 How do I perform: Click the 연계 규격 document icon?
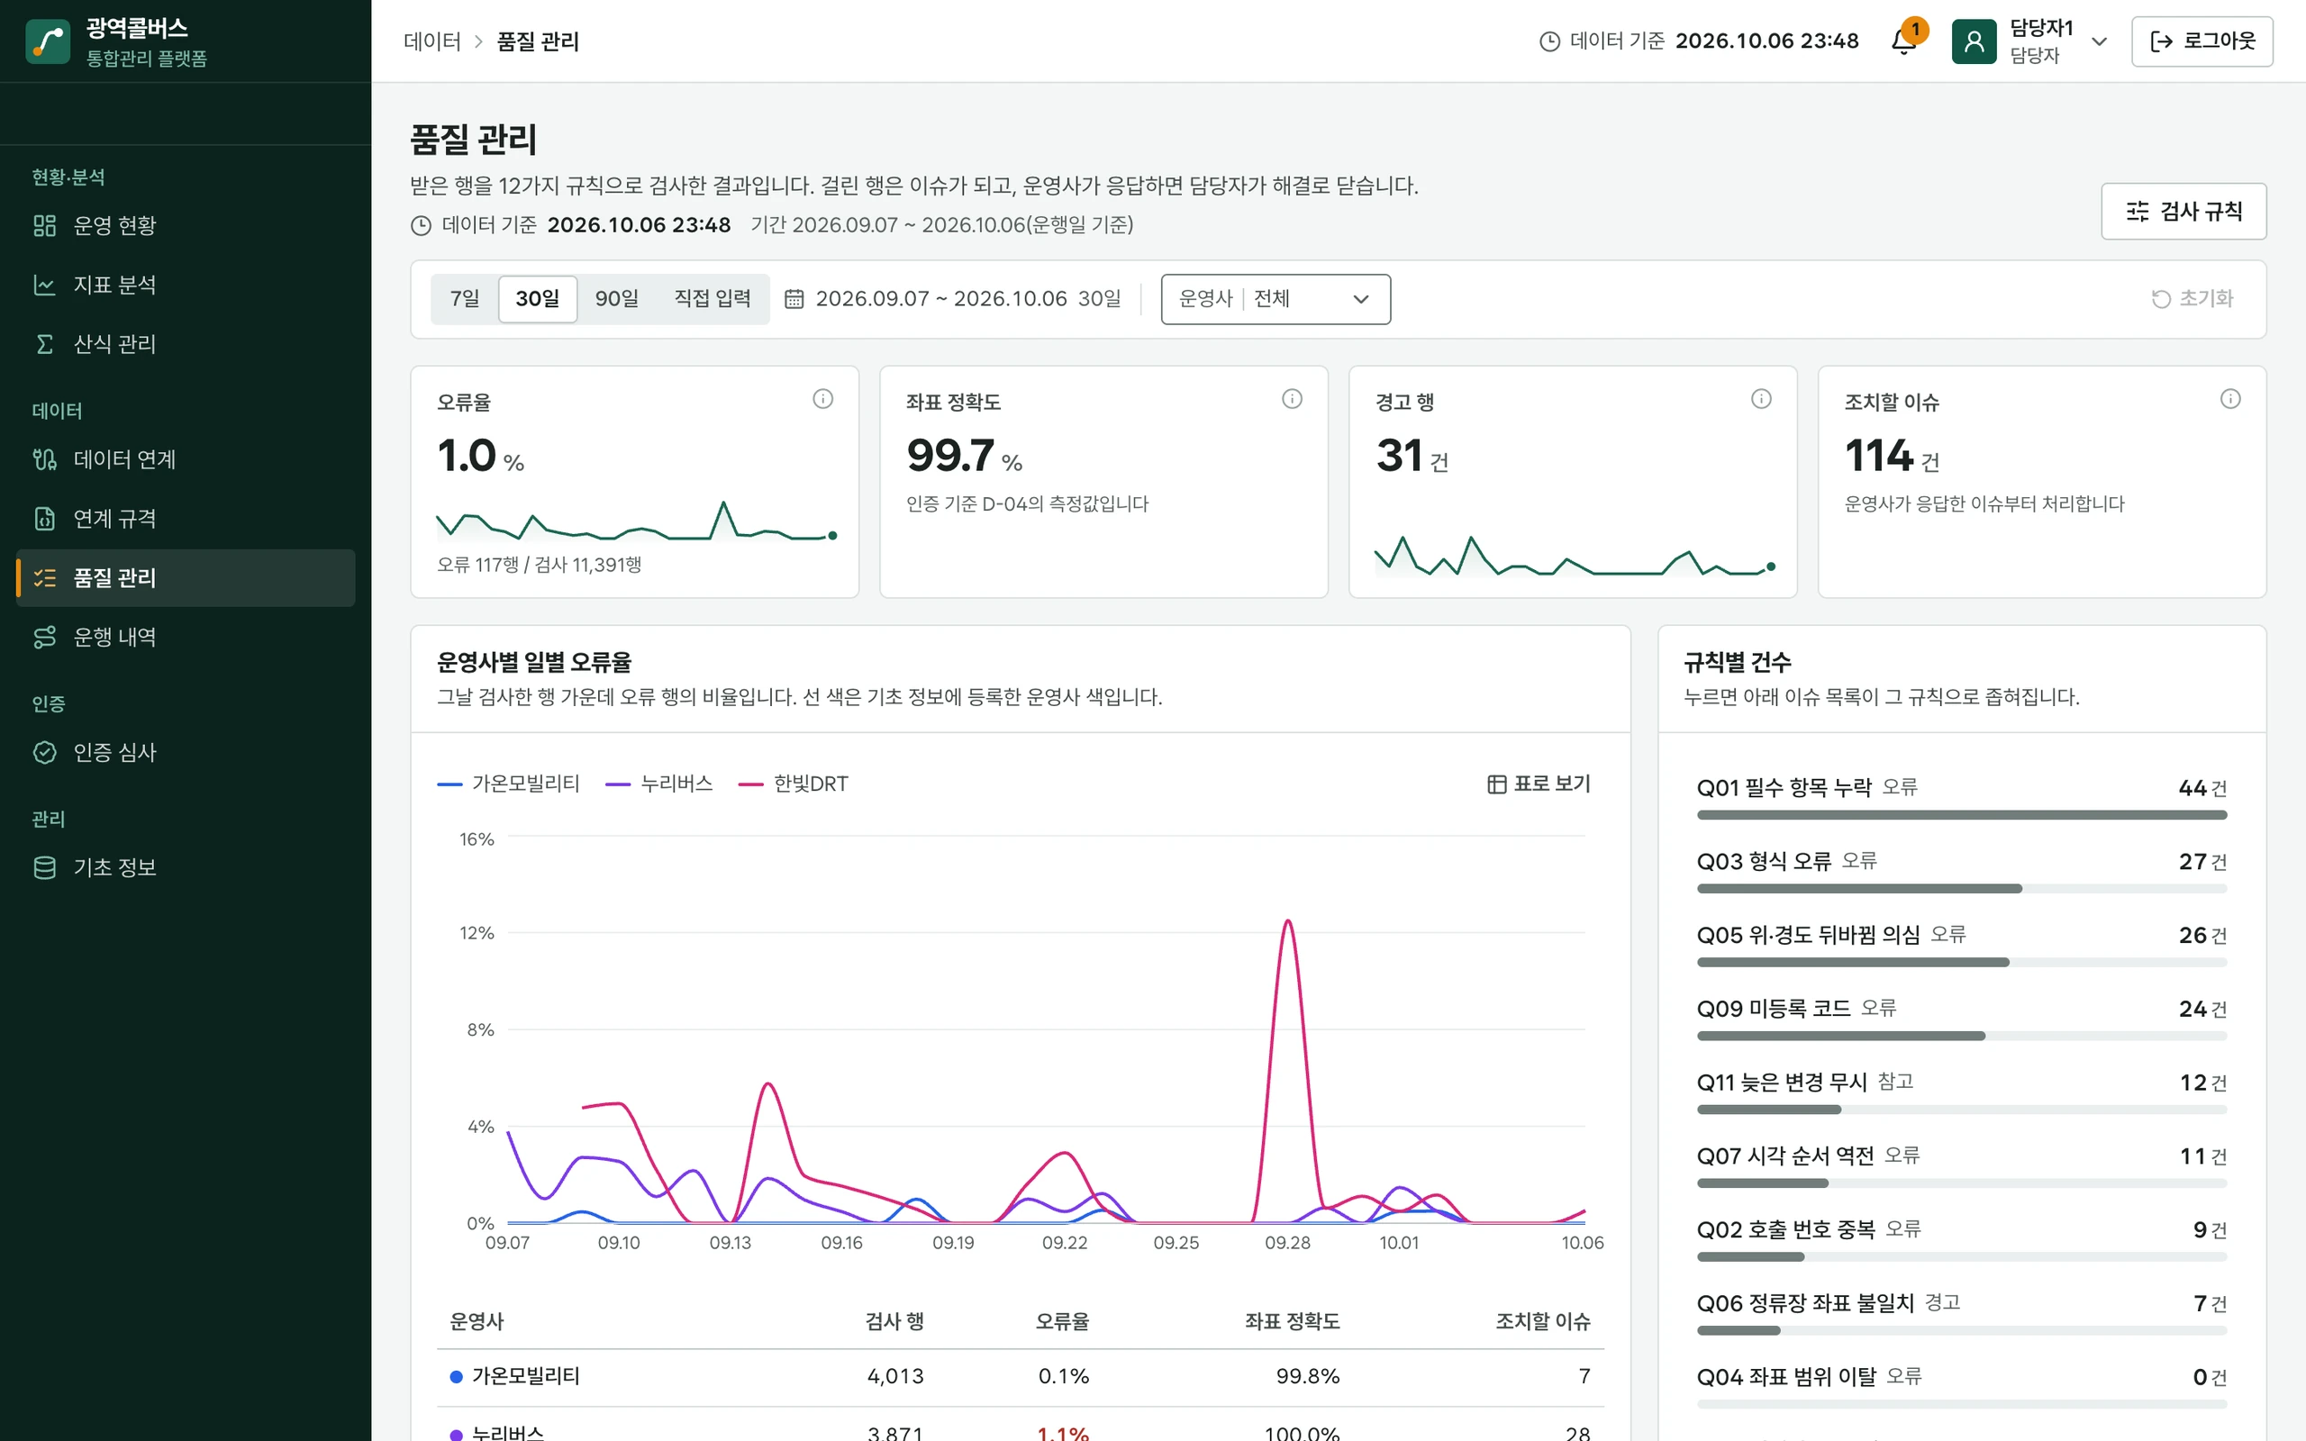[45, 519]
